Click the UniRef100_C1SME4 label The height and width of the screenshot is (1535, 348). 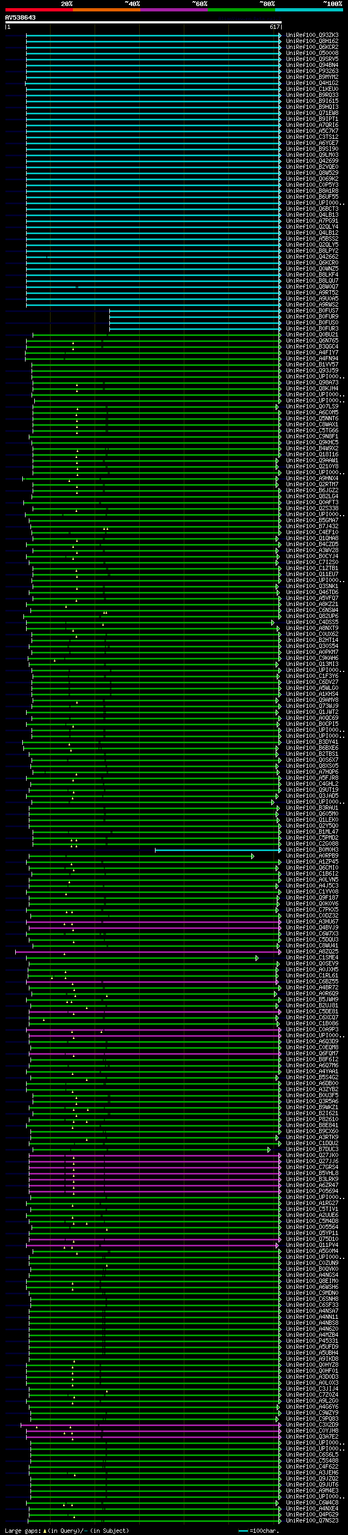(x=312, y=958)
